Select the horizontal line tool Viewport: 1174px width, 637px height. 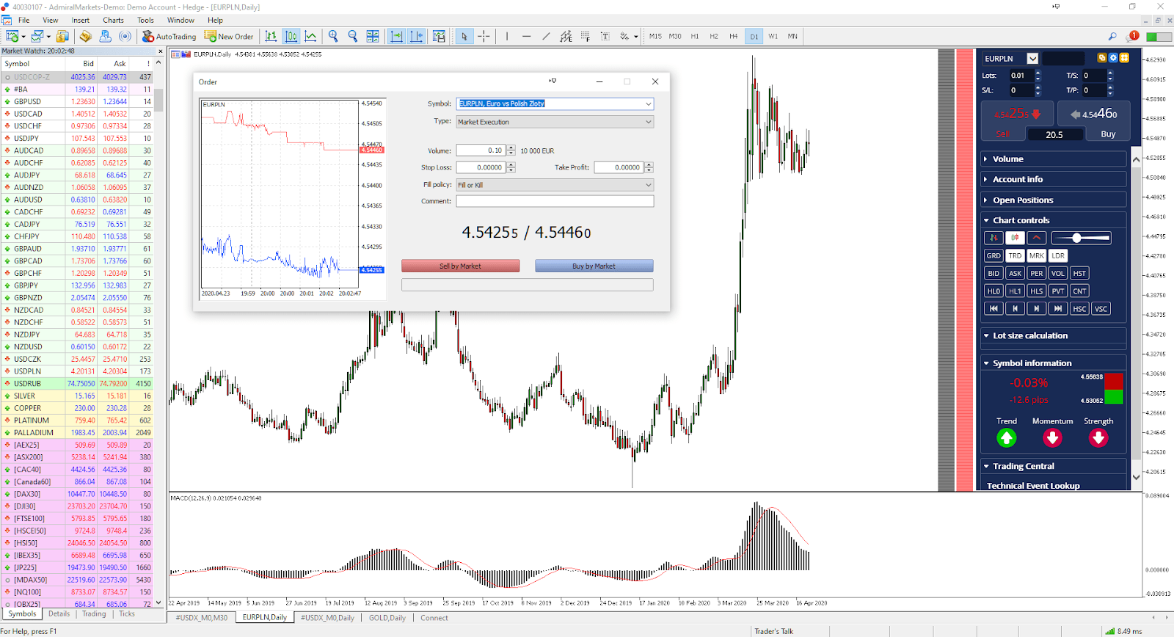click(526, 36)
